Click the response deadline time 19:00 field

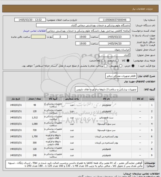83,37
